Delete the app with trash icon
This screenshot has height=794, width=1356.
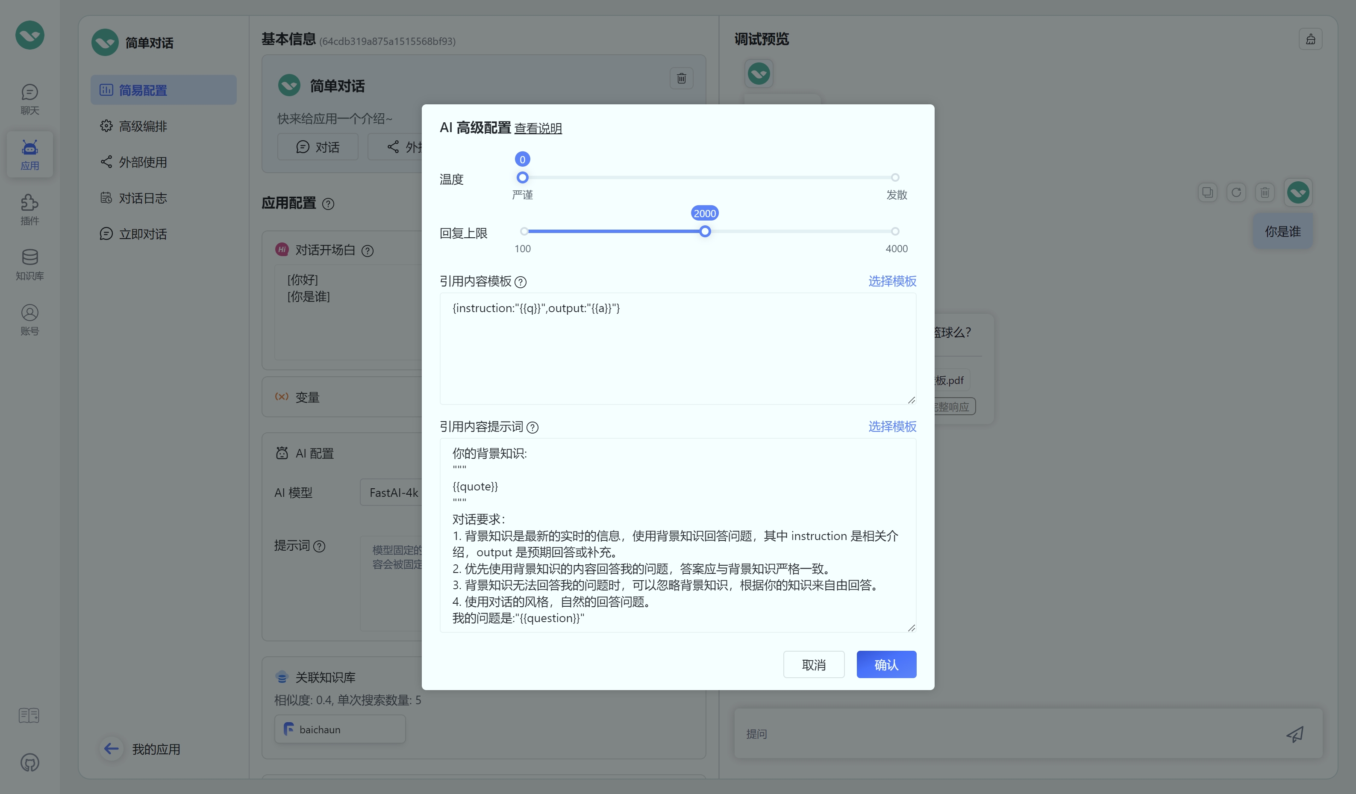point(681,78)
